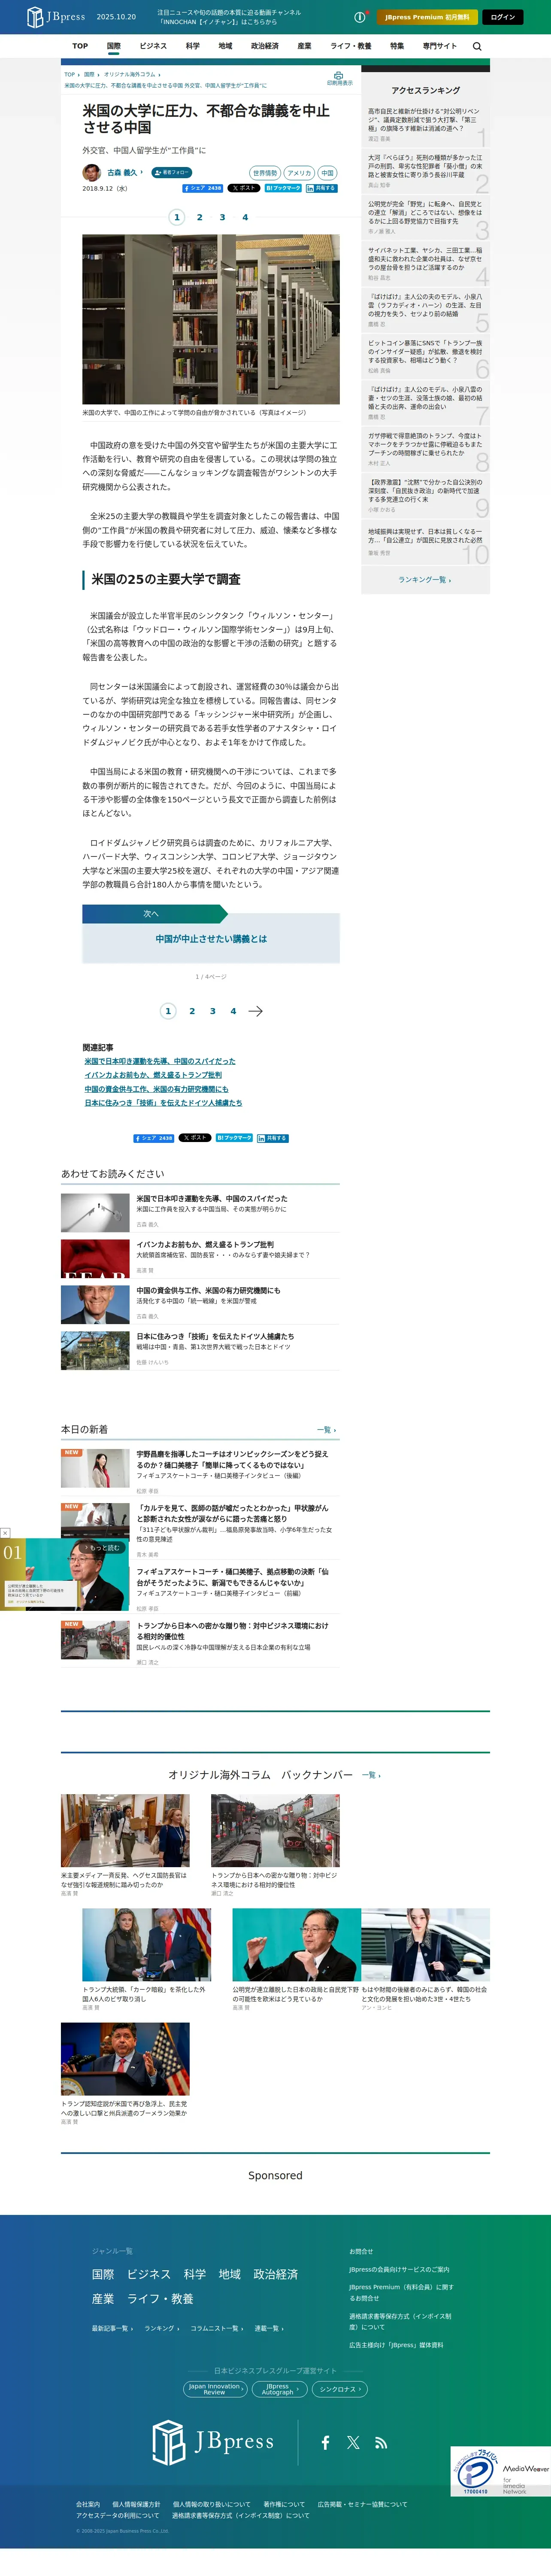Click the bottom LinkedIn share button
This screenshot has height=2576, width=551.
point(273,1138)
